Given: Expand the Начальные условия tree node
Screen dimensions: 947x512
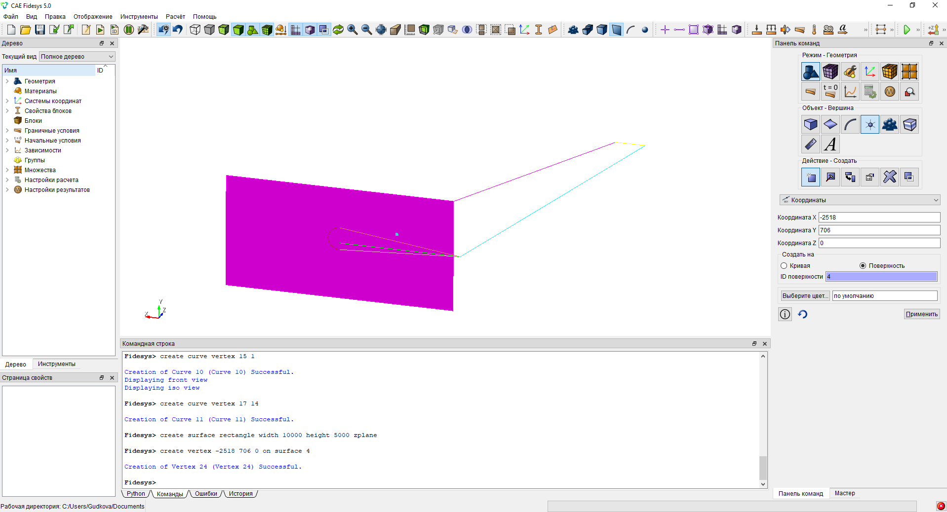Looking at the screenshot, I should click(7, 141).
